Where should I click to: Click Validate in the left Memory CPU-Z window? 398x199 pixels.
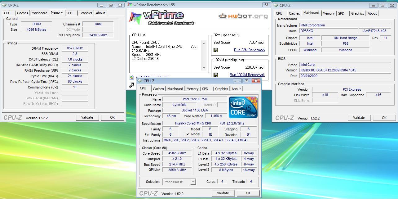pos(87,117)
